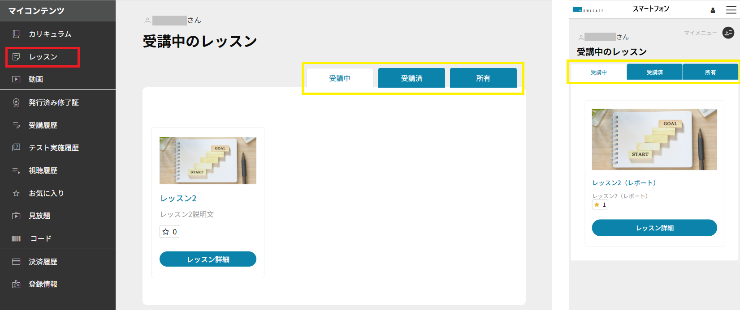Open 登録情報 in the sidebar menu
This screenshot has height=310, width=740.
(x=43, y=284)
